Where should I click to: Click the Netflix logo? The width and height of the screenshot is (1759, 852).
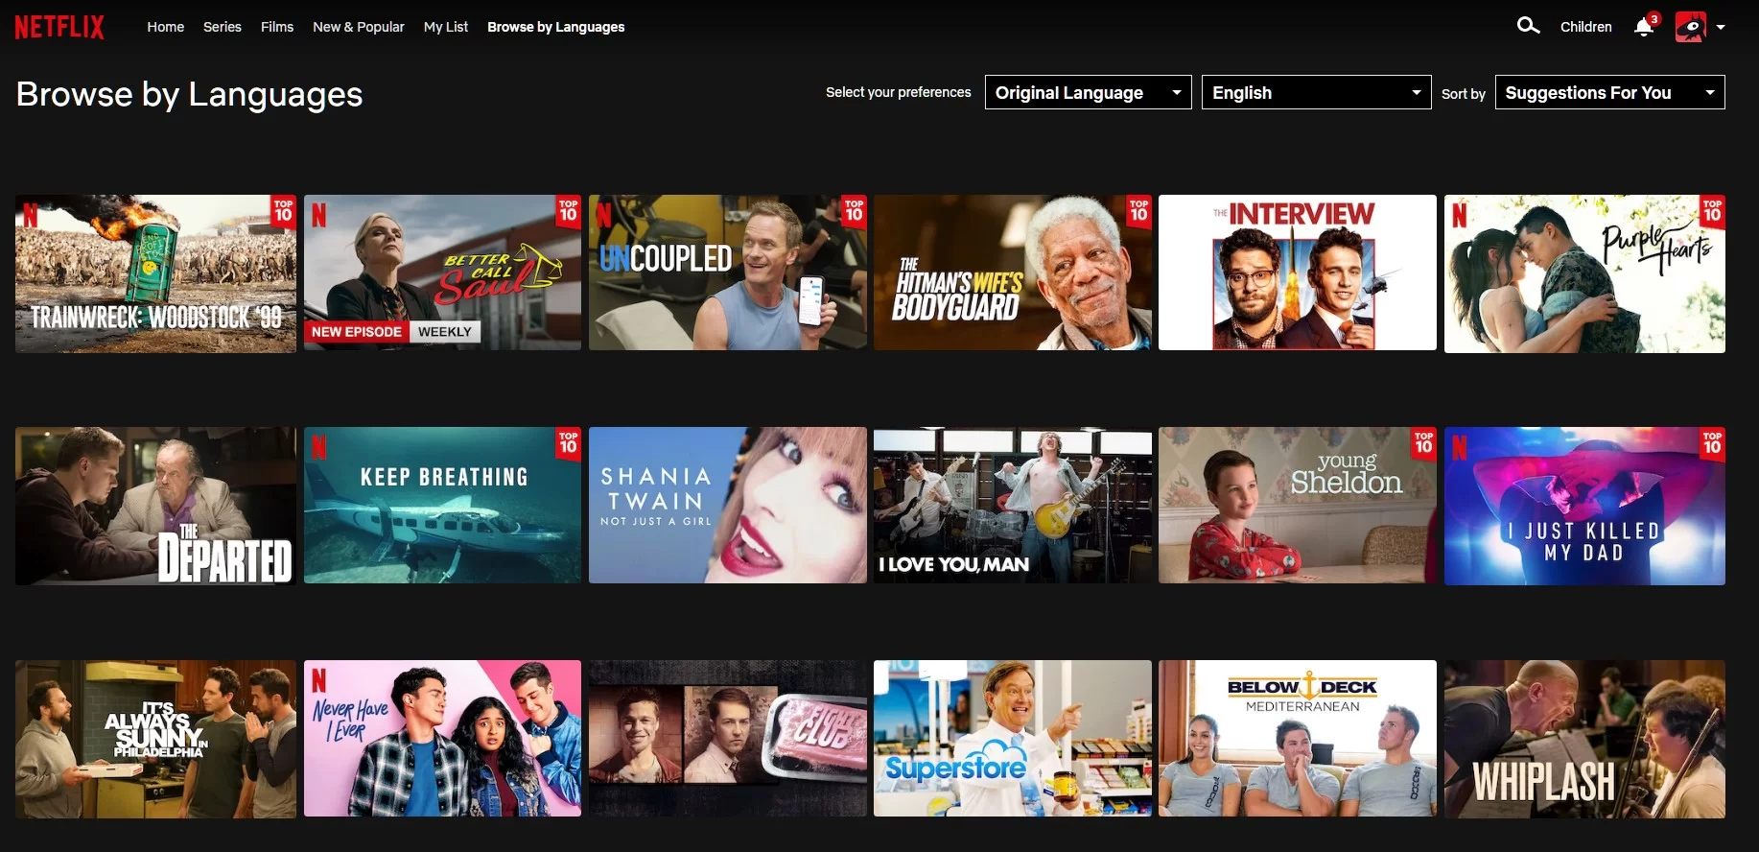(59, 27)
